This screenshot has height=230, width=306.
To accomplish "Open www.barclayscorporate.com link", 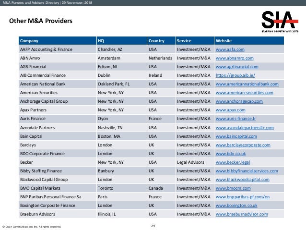I will 243,145.
